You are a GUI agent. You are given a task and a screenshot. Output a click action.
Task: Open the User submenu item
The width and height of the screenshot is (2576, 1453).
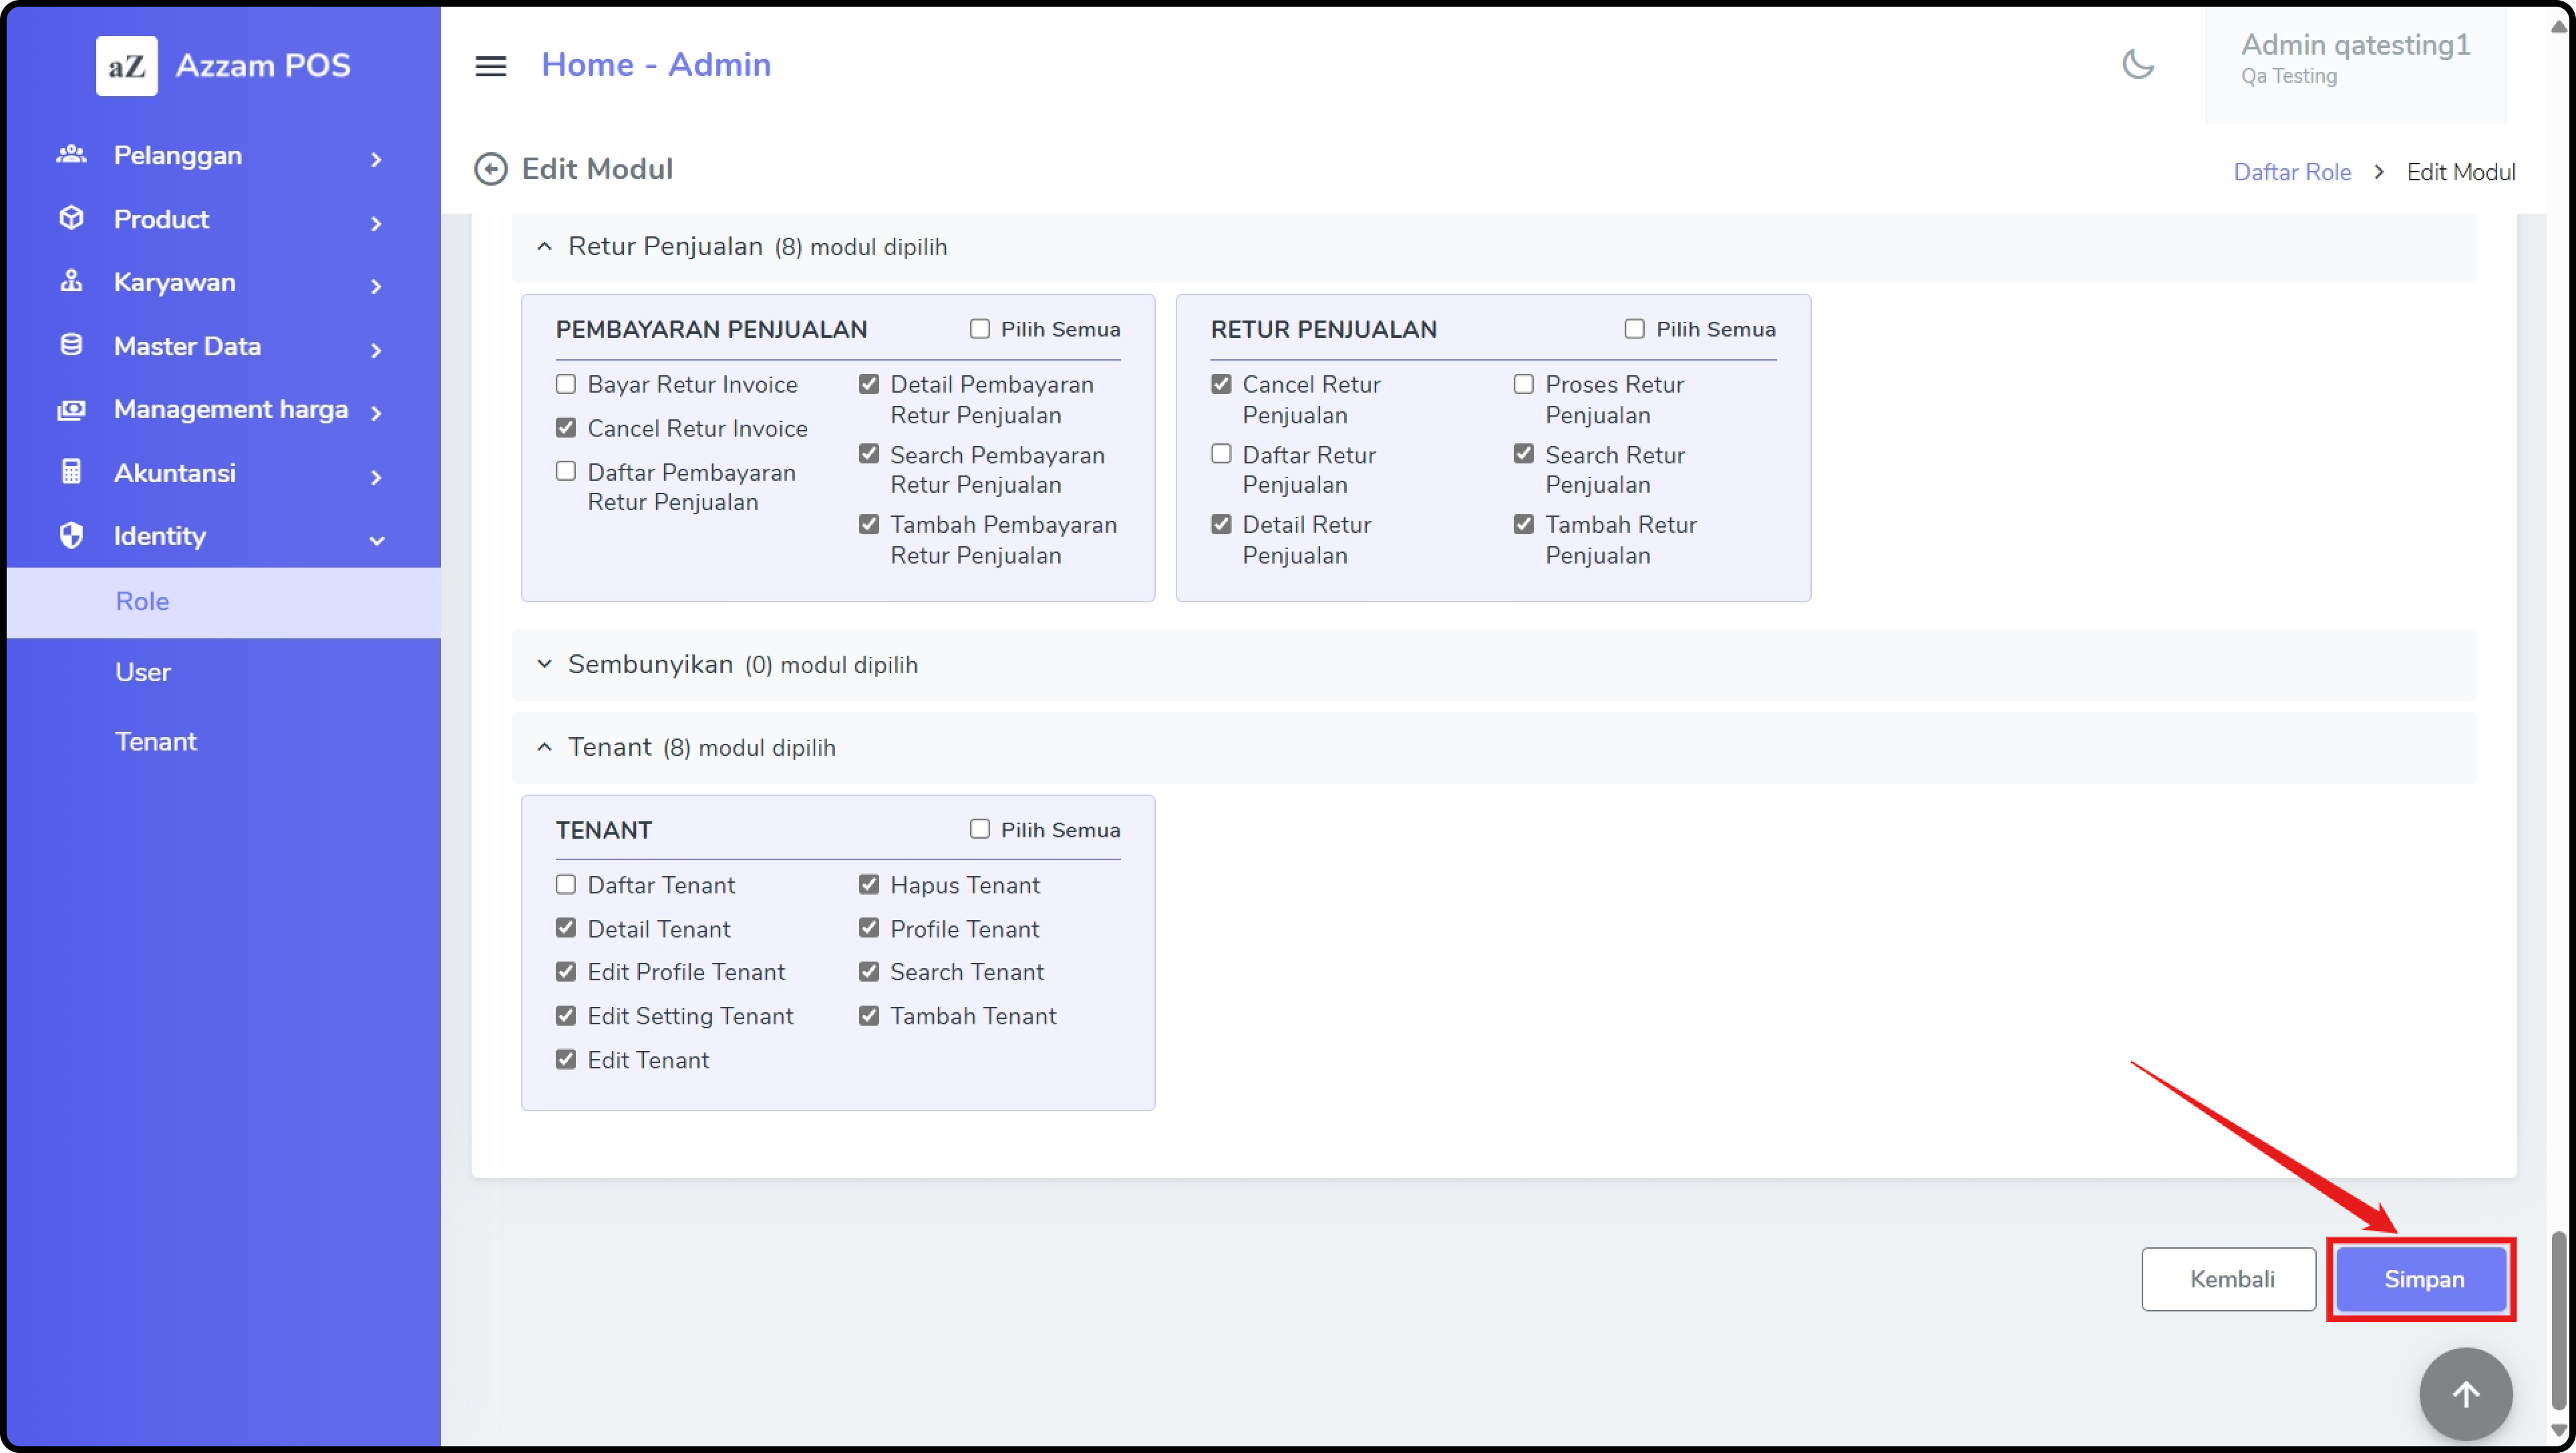143,672
